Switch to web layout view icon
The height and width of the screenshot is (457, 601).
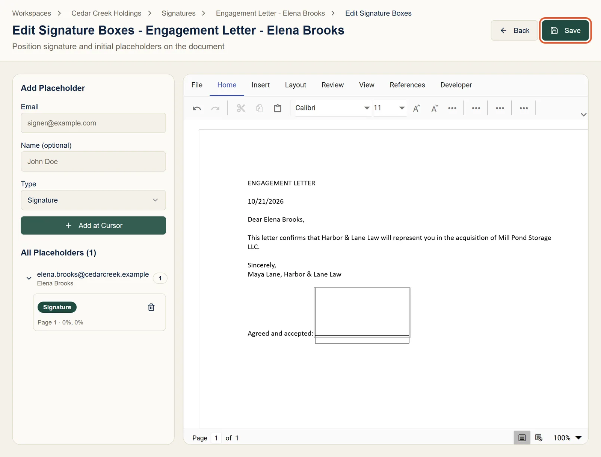pos(539,438)
